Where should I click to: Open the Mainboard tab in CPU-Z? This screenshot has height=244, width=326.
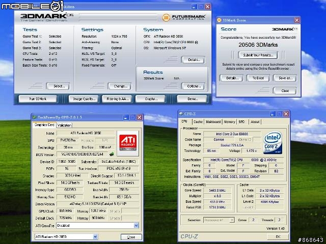[x=213, y=122]
